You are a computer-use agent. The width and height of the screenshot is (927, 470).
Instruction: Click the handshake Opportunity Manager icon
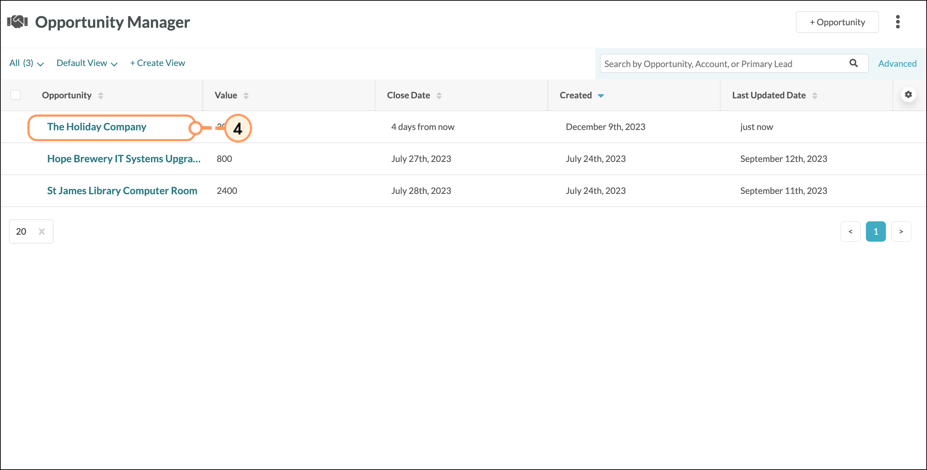tap(17, 22)
